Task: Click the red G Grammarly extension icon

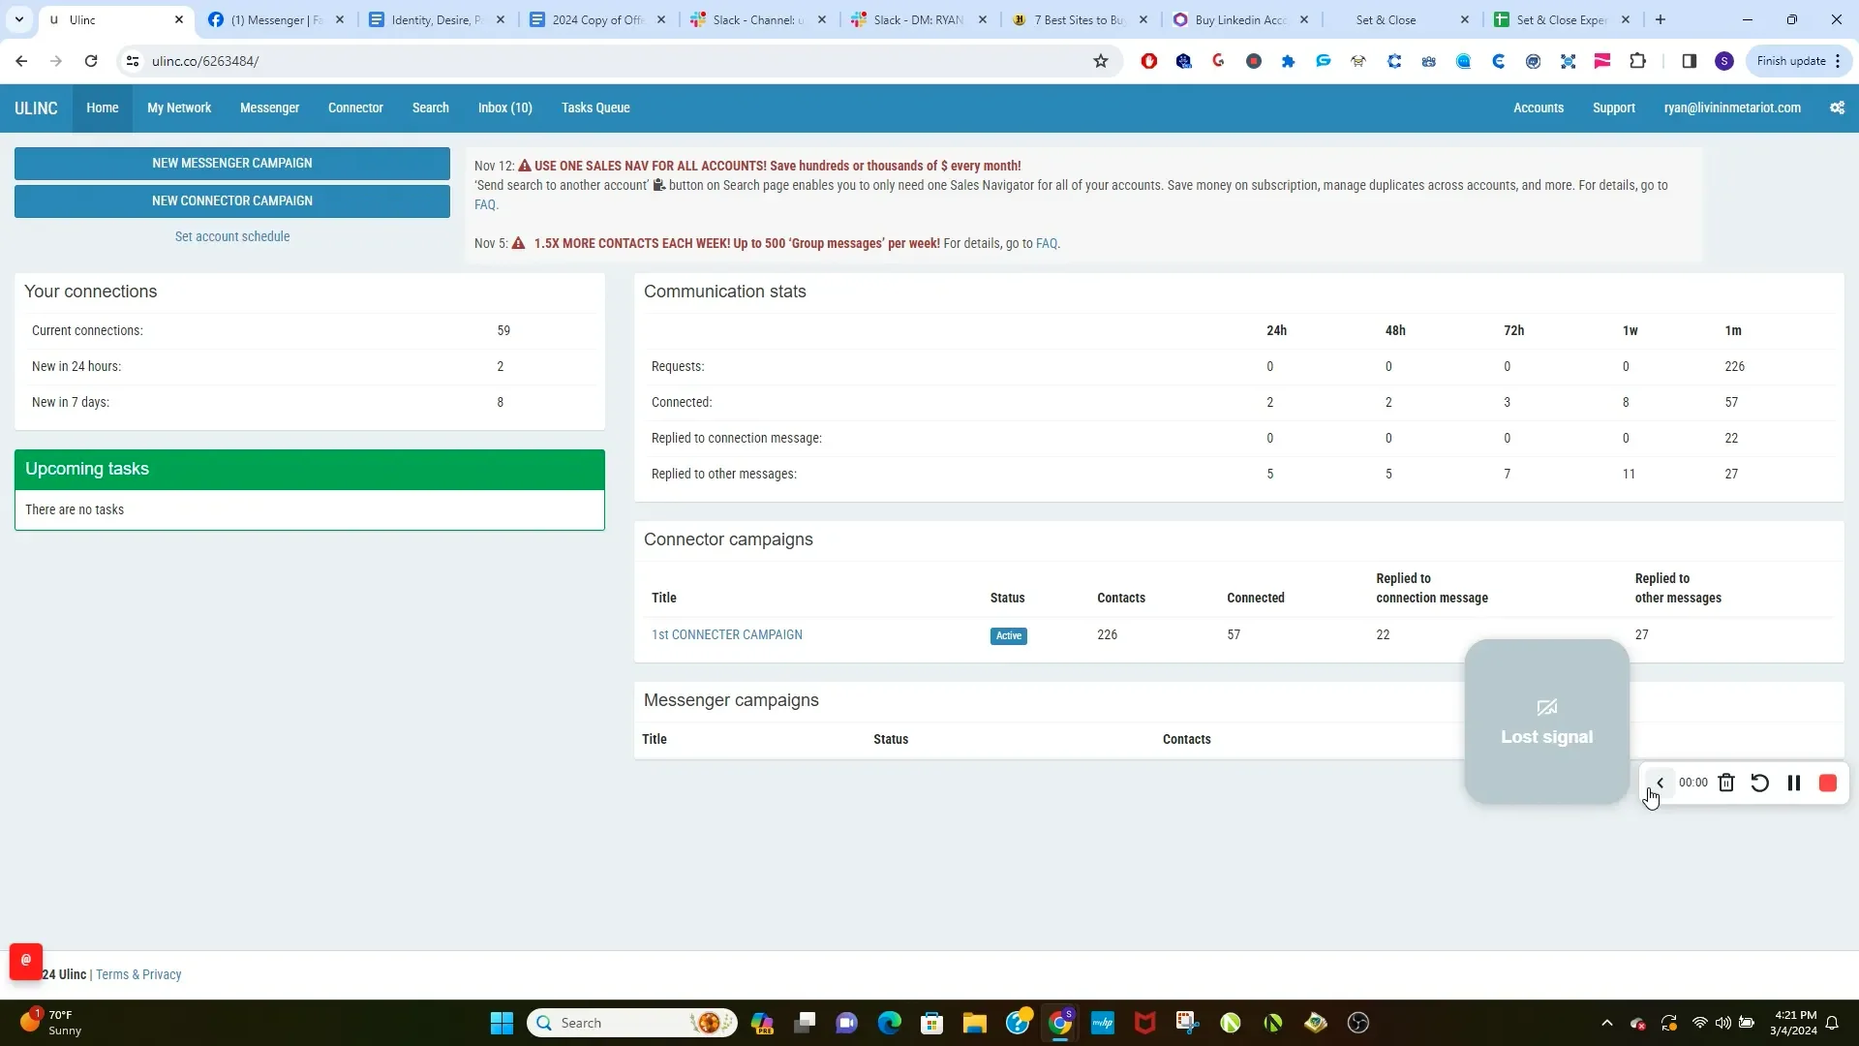Action: (1218, 61)
